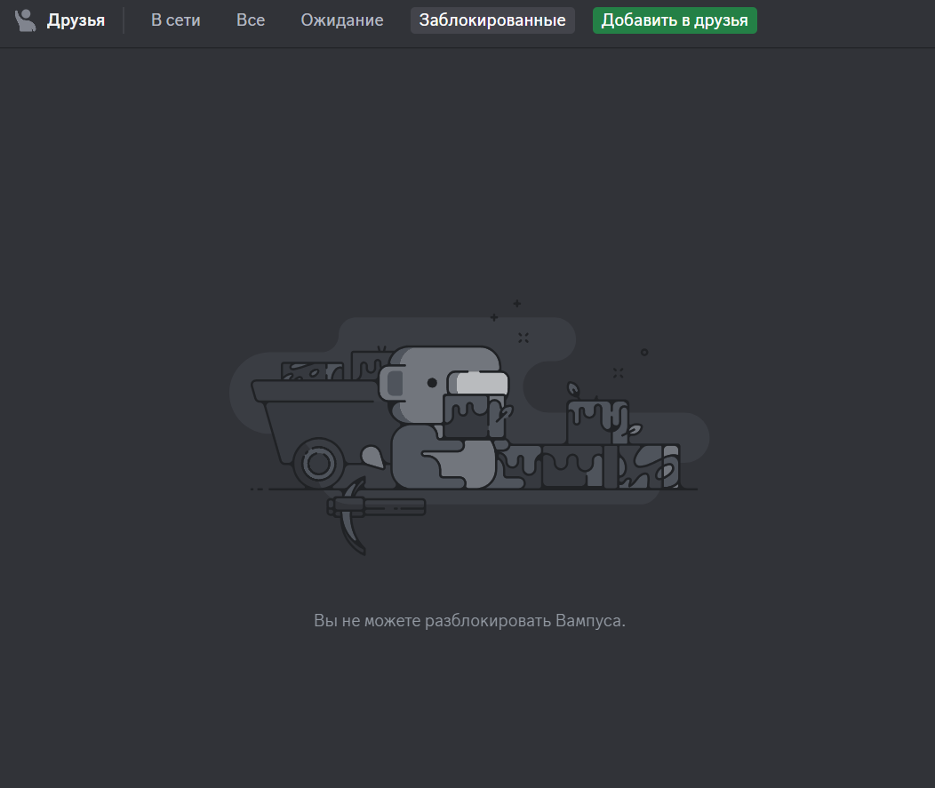Click the paint bucket Wumpus is holding
Image resolution: width=935 pixels, height=788 pixels.
[473, 416]
